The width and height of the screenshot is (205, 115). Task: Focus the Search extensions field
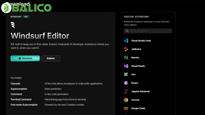click(148, 31)
